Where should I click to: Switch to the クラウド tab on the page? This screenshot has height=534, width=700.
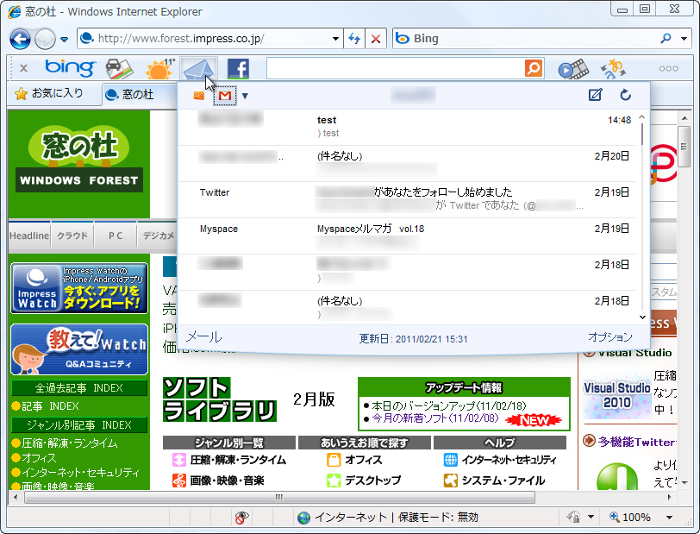pyautogui.click(x=71, y=235)
